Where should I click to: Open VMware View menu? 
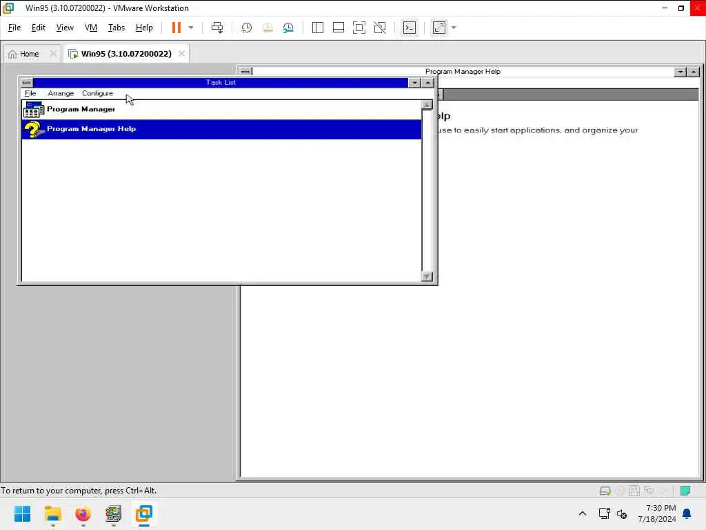65,28
